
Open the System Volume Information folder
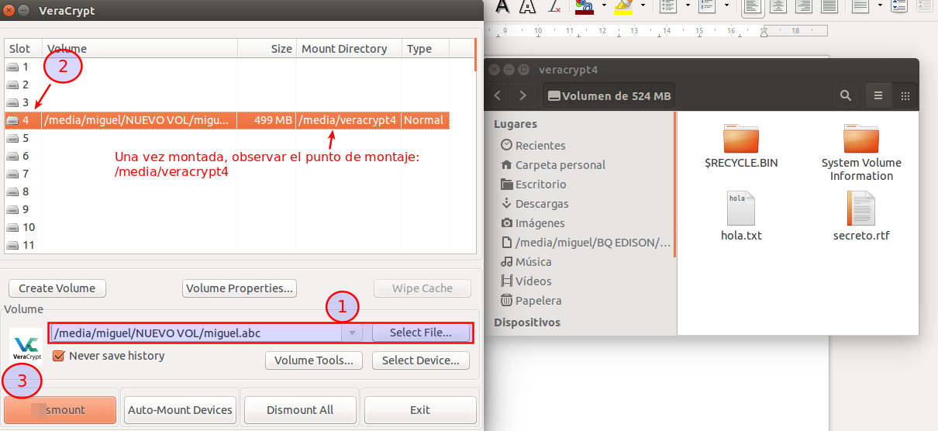[x=861, y=152]
